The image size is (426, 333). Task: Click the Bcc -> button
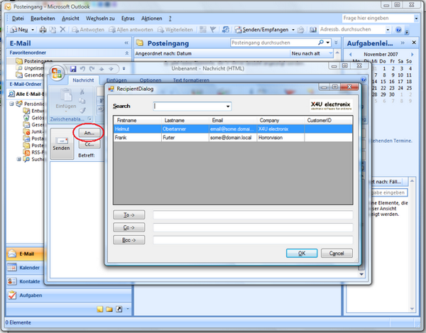[129, 240]
